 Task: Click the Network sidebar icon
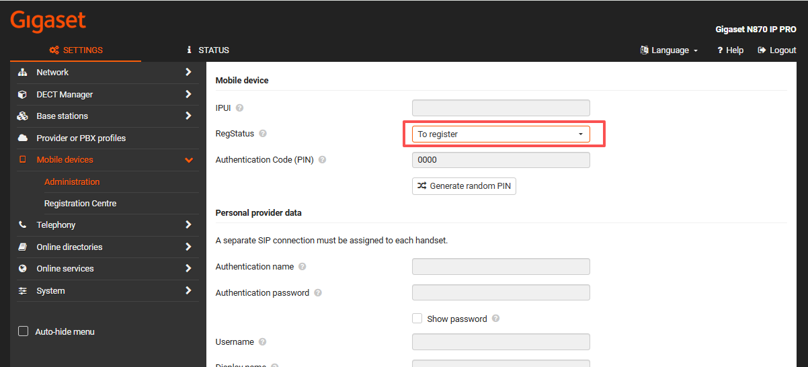pyautogui.click(x=23, y=73)
